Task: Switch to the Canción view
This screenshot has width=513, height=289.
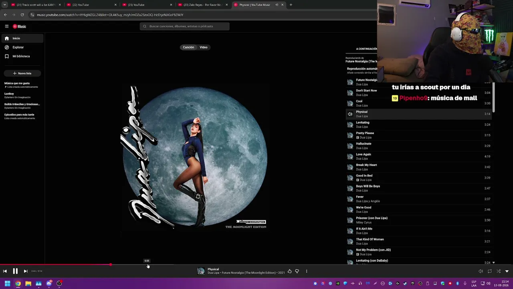Action: [188, 47]
